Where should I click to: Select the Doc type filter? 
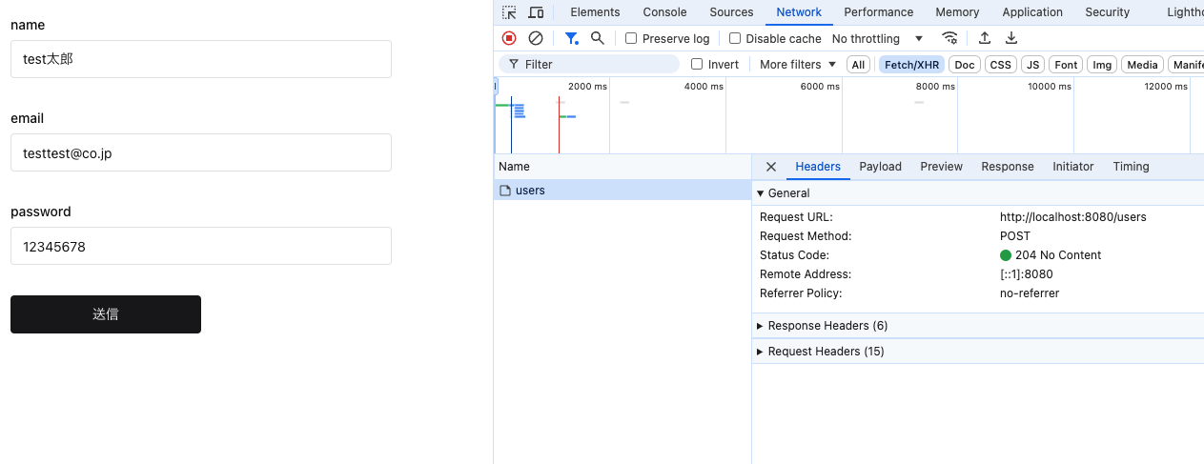[965, 65]
